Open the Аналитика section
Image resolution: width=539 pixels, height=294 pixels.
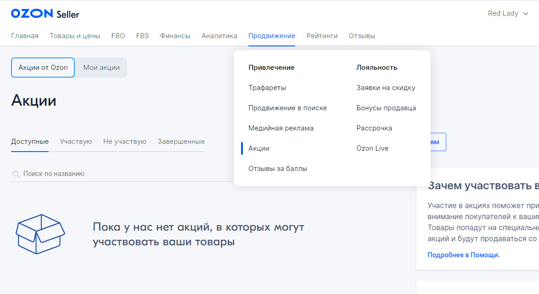pyautogui.click(x=219, y=36)
